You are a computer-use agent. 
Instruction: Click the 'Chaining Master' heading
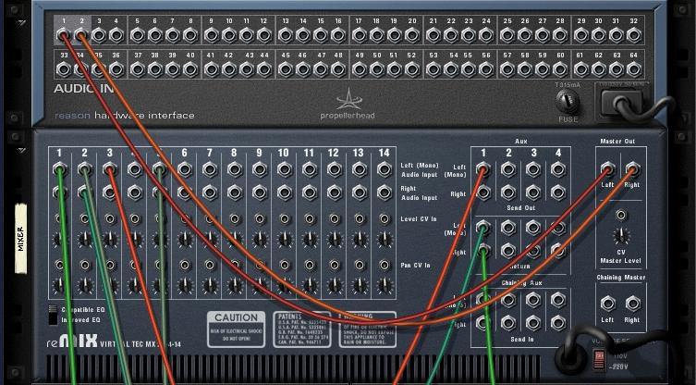coord(620,278)
